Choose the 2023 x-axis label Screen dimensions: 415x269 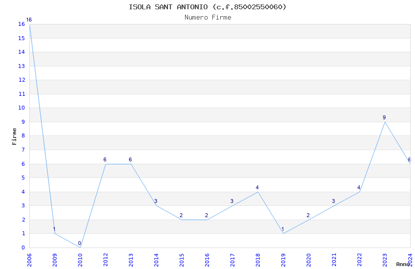[x=385, y=260]
